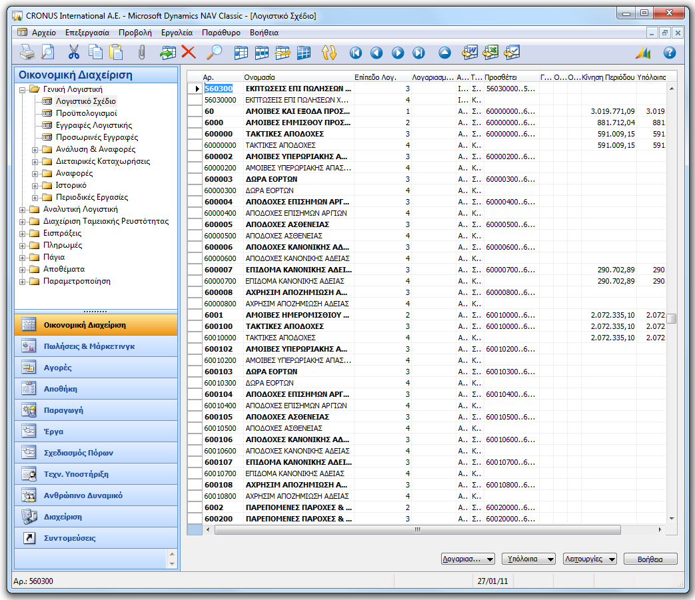The width and height of the screenshot is (695, 600).
Task: Open the Υπόλοιπα dropdown button
Action: [x=528, y=559]
